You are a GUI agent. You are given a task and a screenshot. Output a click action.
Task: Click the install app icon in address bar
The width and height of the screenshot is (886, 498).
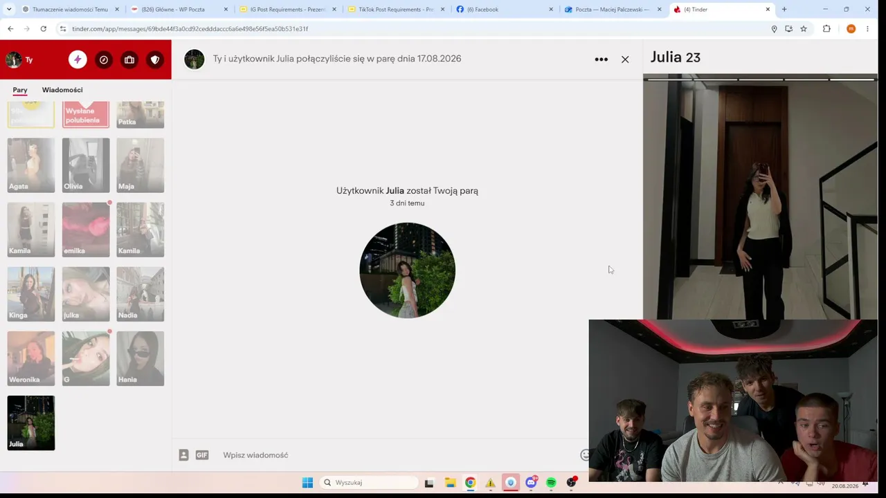(x=788, y=29)
